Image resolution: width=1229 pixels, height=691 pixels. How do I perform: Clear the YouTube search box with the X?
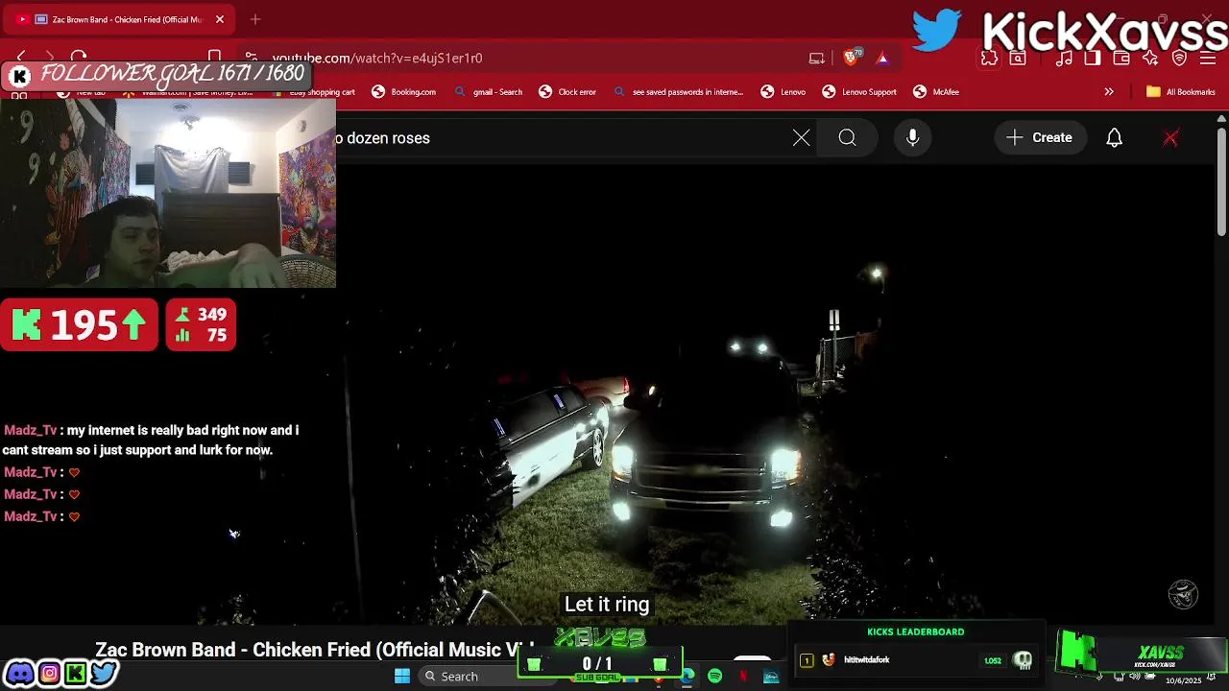click(x=801, y=138)
